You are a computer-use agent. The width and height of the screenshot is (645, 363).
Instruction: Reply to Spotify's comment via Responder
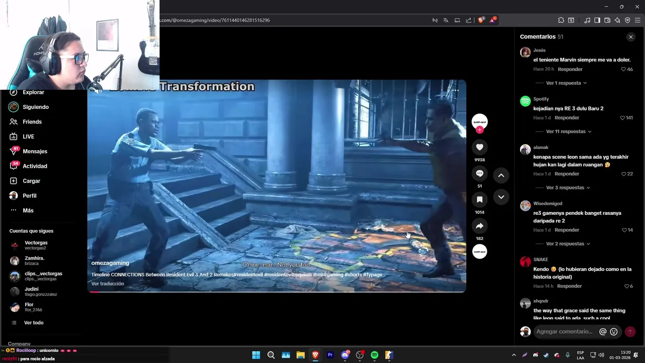pos(567,118)
